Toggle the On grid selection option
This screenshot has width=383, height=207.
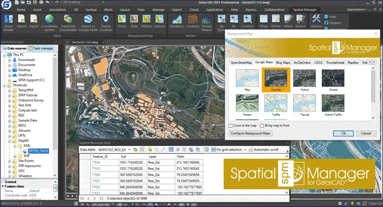coord(226,150)
